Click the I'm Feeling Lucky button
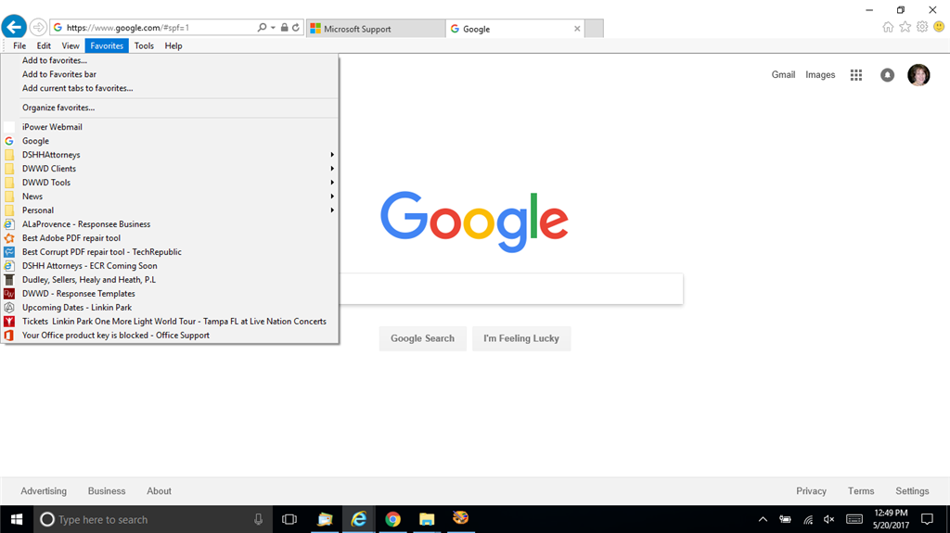The image size is (950, 533). pos(521,338)
